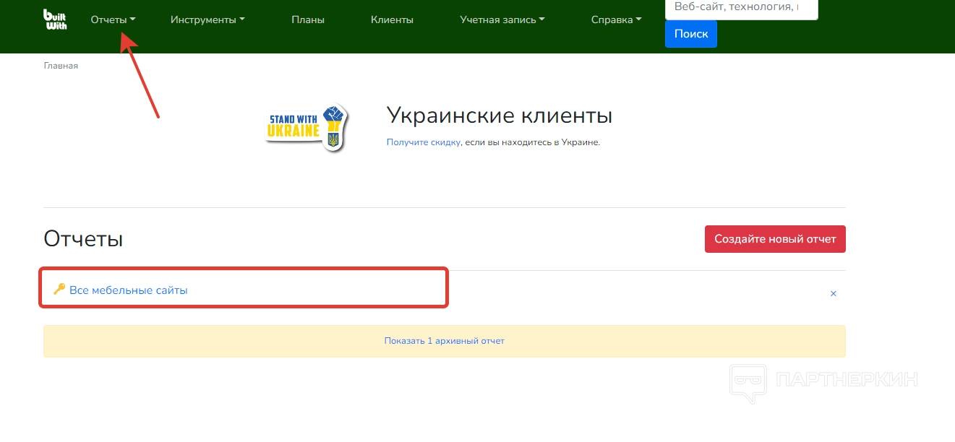Focus the website or technology search field
Viewport: 955px width, 442px height.
click(x=742, y=8)
